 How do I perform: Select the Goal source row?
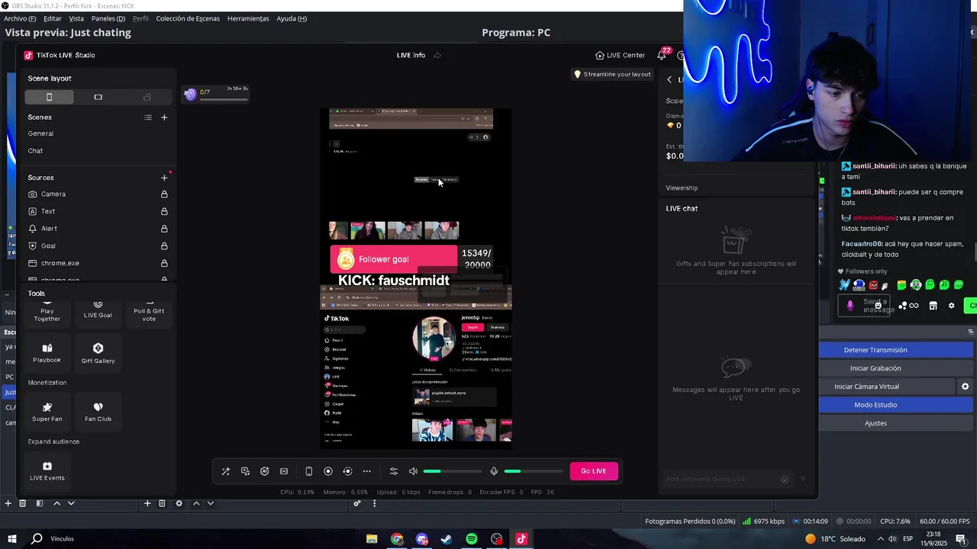coord(98,246)
